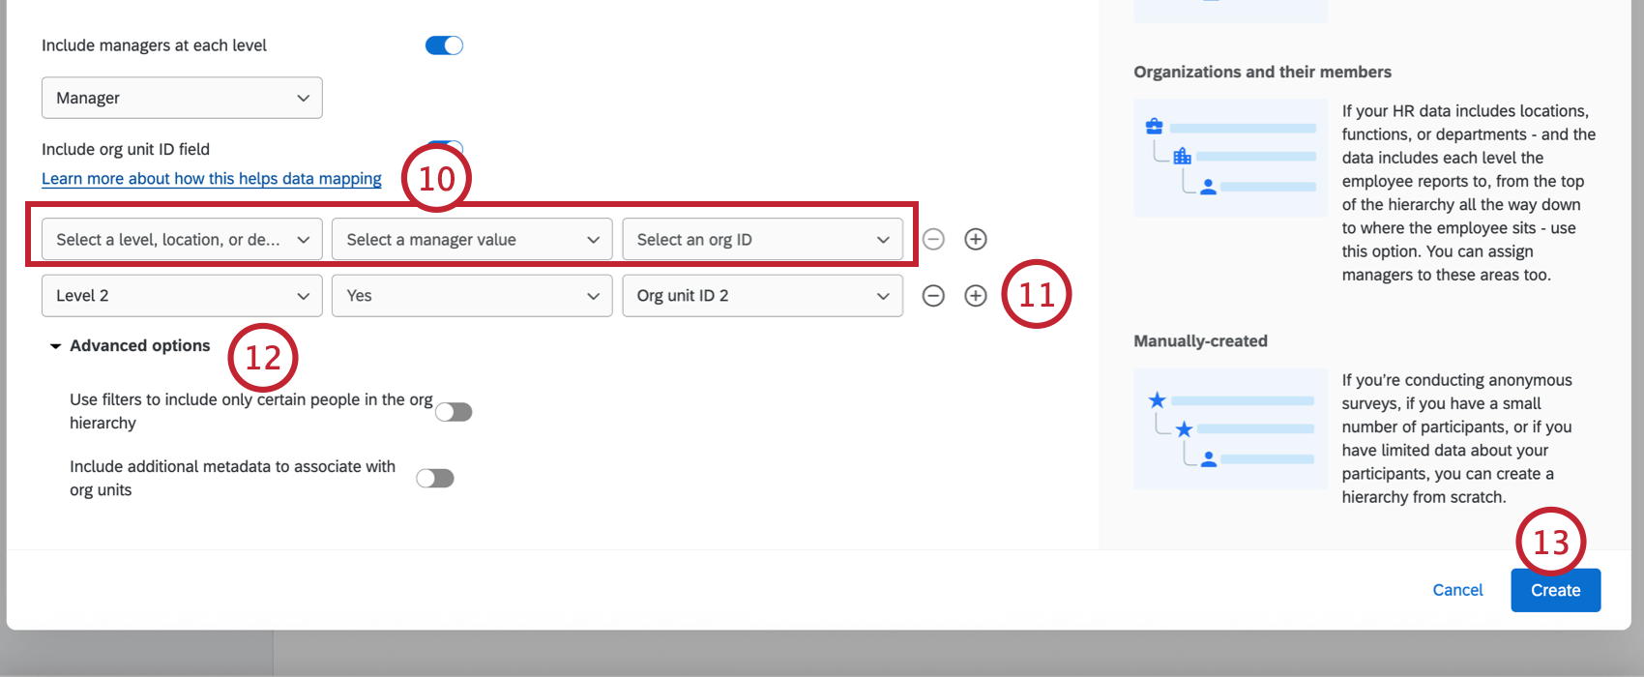Click the Manually-created hierarchy illustration
This screenshot has height=677, width=1644.
tap(1230, 428)
